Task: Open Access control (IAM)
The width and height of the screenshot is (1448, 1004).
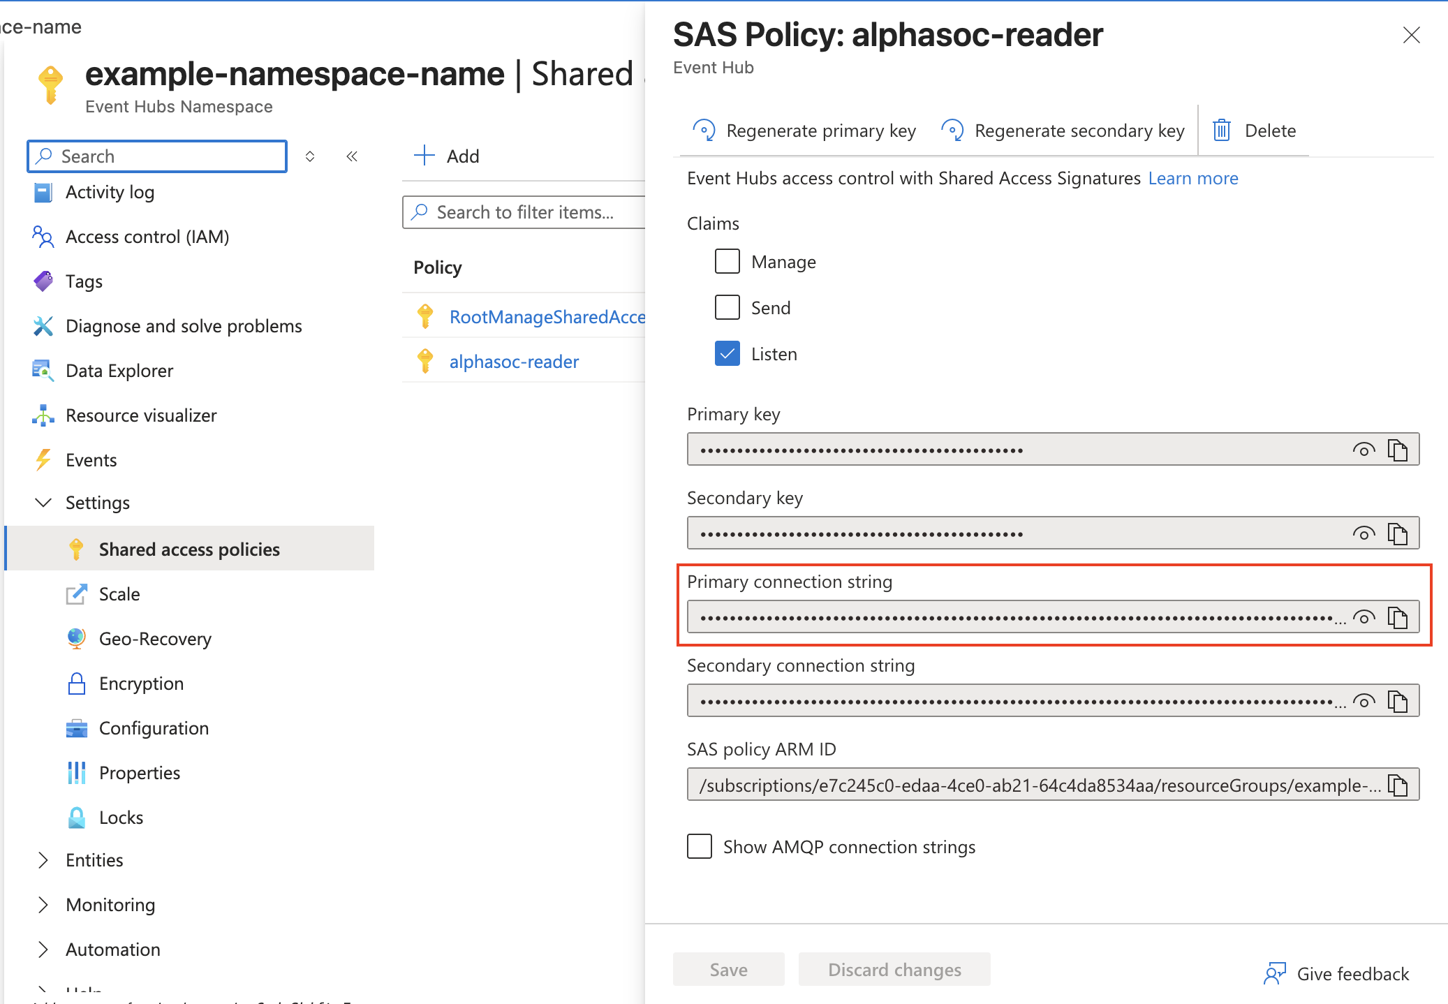Action: 147,237
